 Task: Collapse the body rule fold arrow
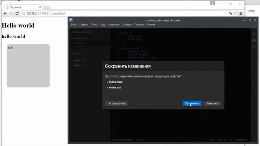coord(121,33)
